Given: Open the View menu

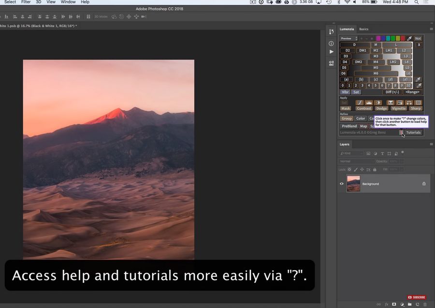Looking at the screenshot, I should click(51, 2).
